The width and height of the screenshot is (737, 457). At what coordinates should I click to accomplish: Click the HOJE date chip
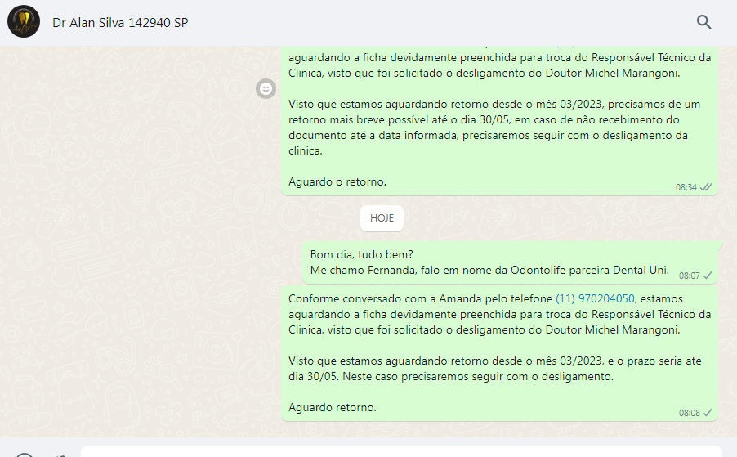click(382, 218)
